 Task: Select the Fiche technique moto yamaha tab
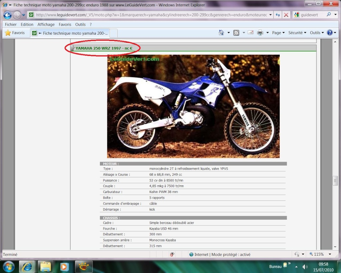[x=70, y=33]
